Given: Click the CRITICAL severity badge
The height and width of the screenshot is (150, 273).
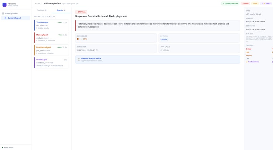Looking at the screenshot, I should pyautogui.click(x=81, y=12).
